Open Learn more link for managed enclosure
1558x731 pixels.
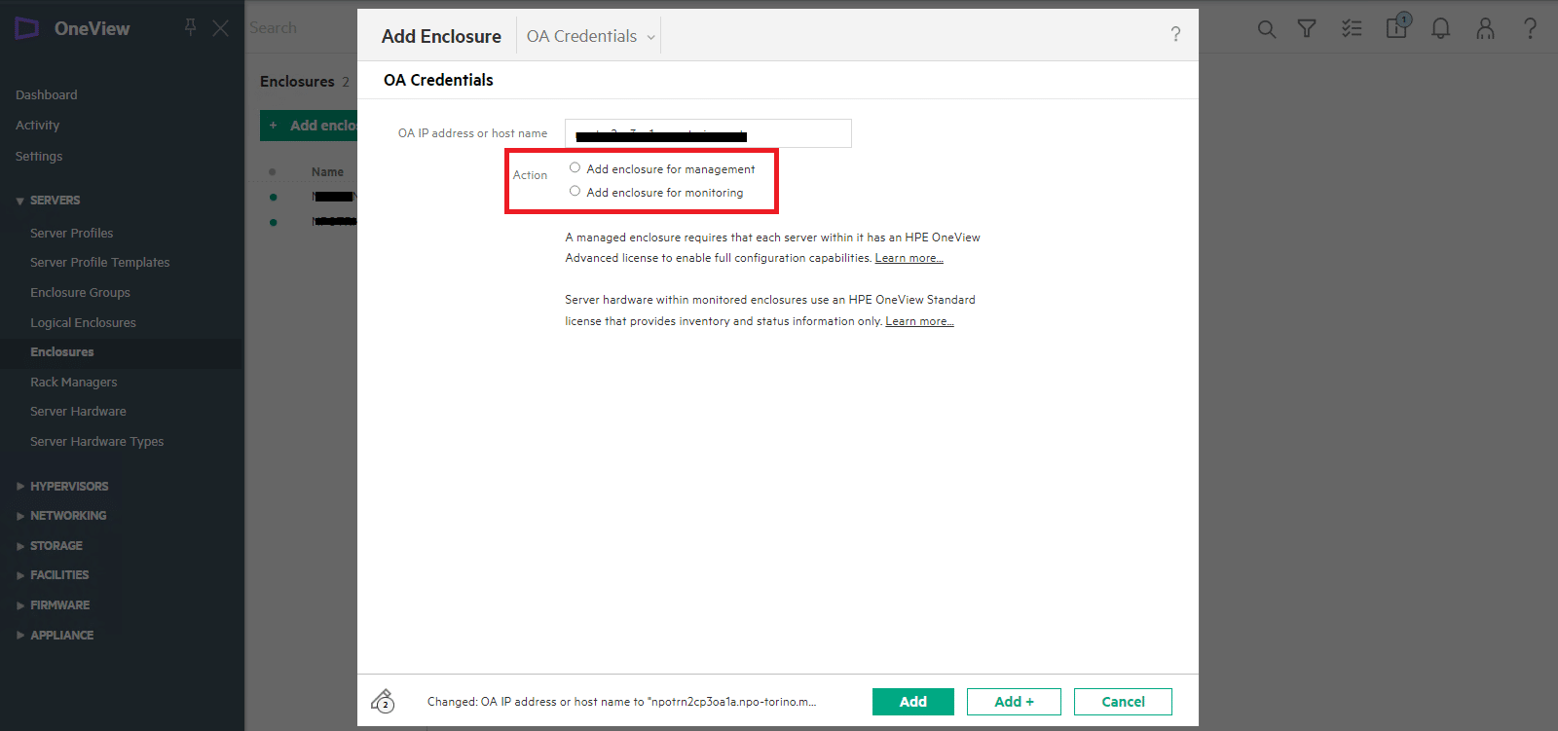tap(909, 258)
